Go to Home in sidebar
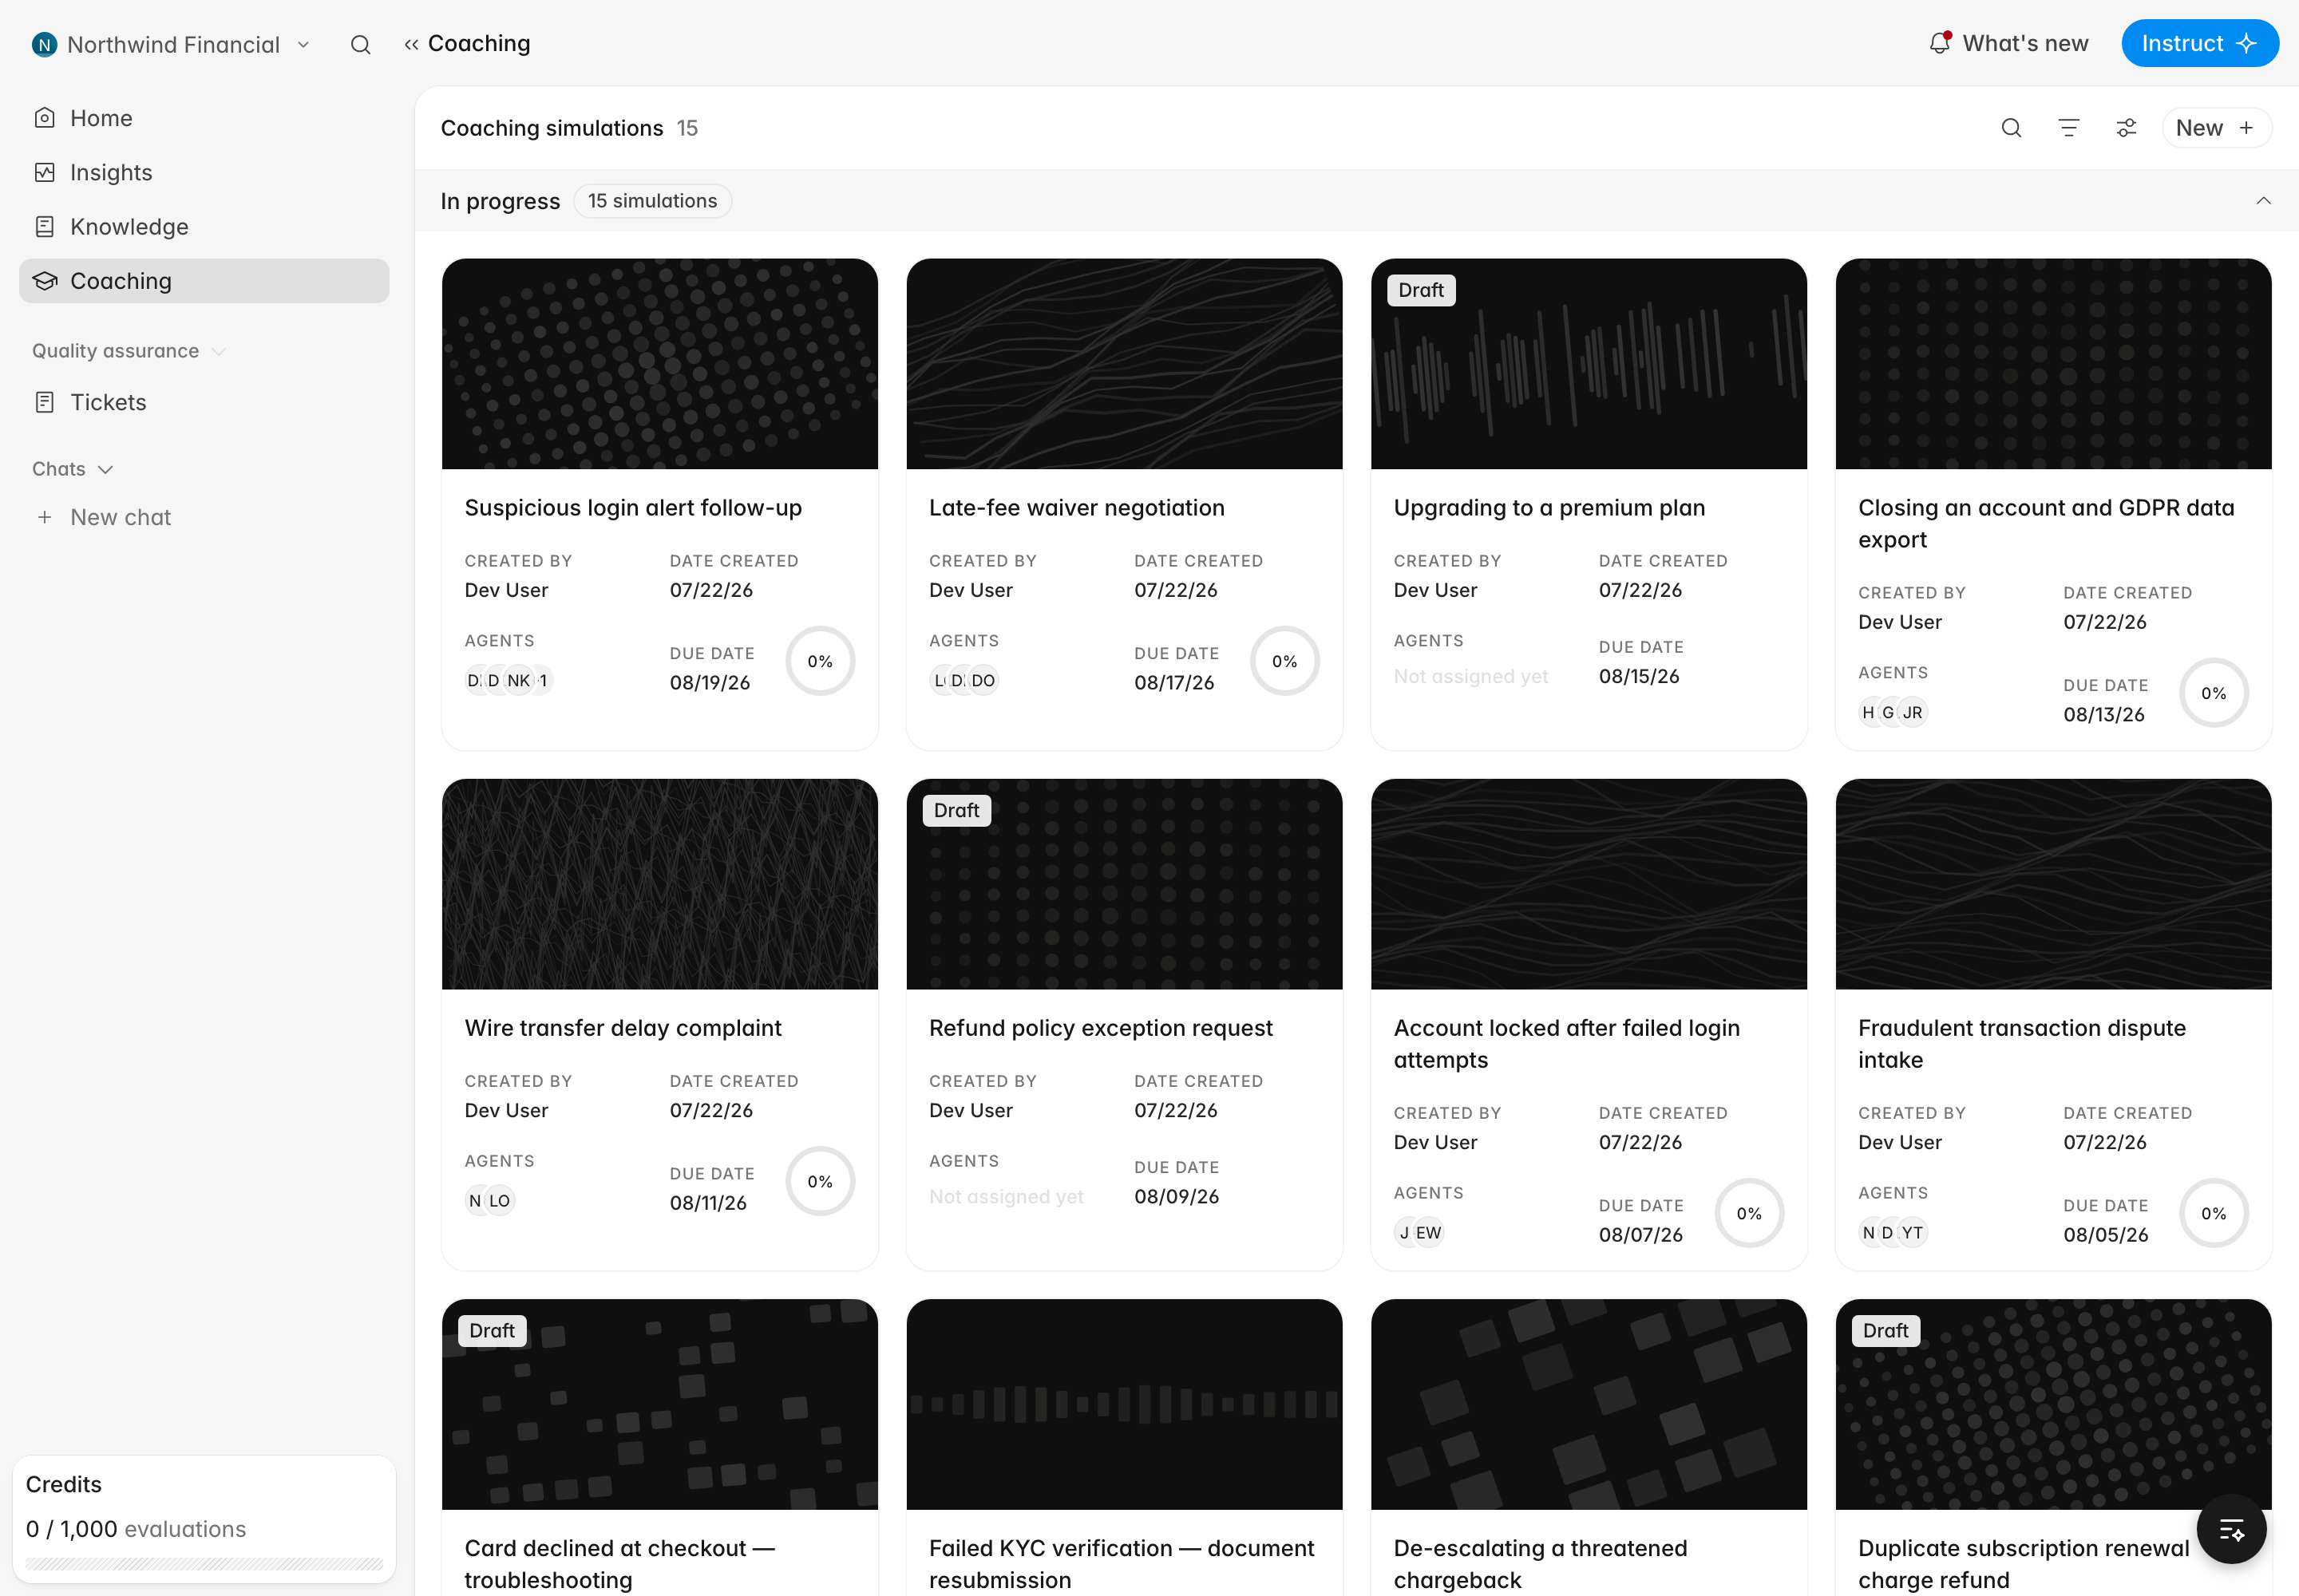This screenshot has height=1596, width=2299. click(204, 118)
